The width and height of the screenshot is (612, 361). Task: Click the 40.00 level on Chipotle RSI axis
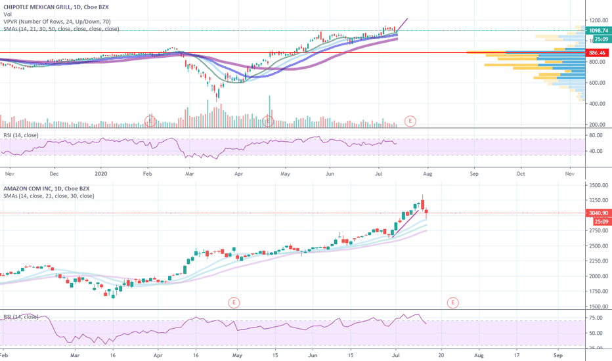pos(596,151)
